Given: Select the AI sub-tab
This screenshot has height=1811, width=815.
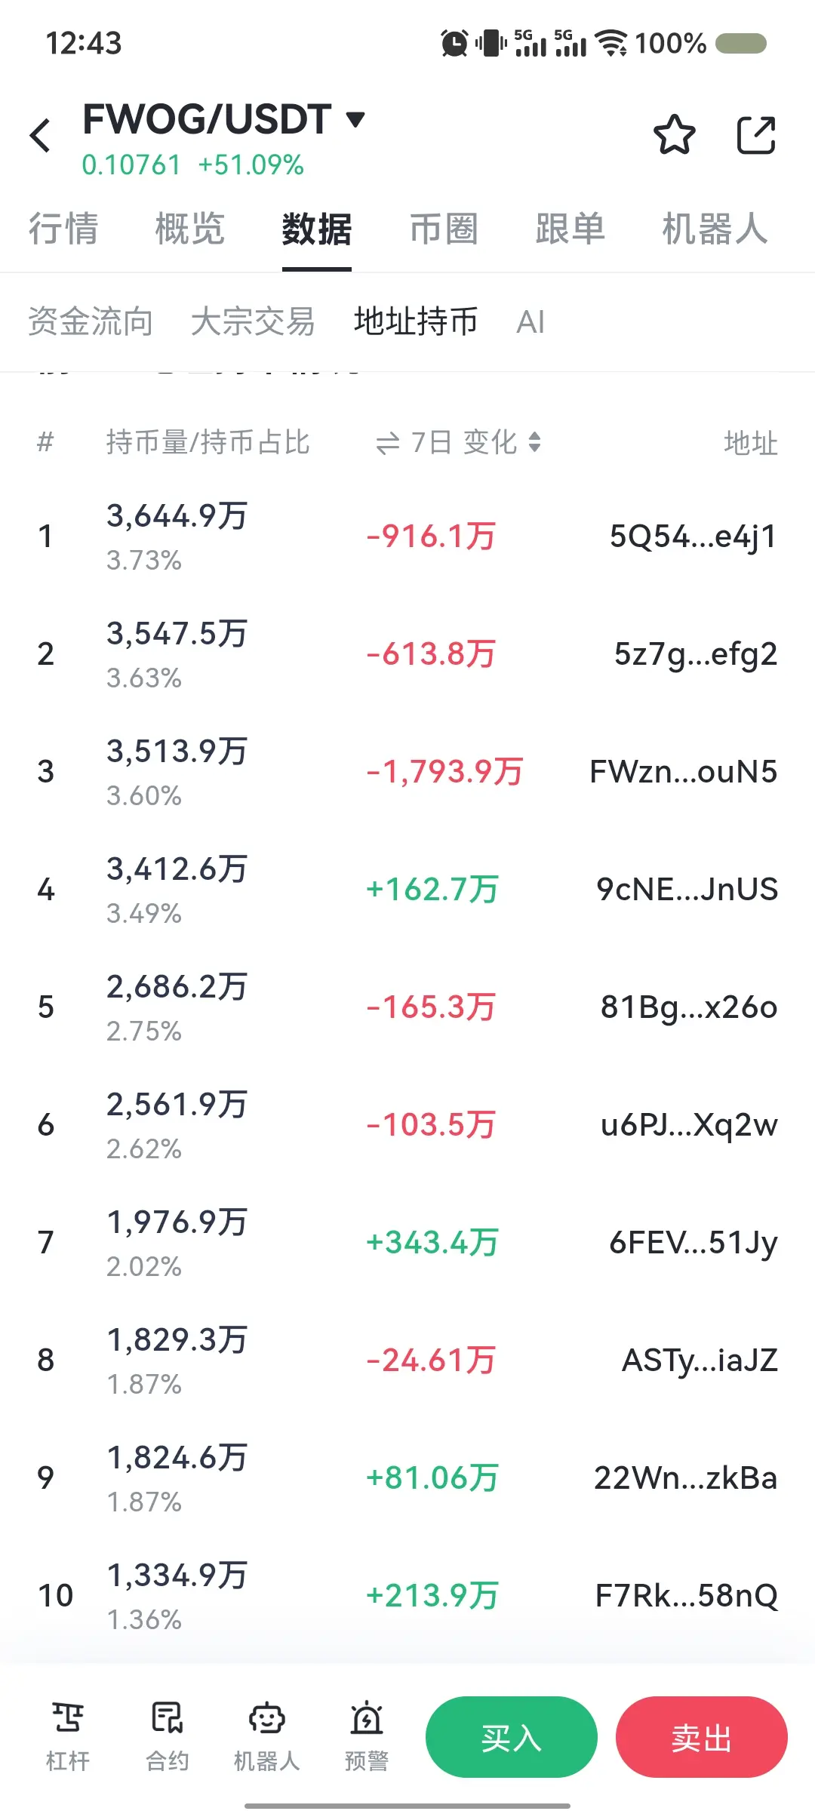Looking at the screenshot, I should [x=531, y=322].
